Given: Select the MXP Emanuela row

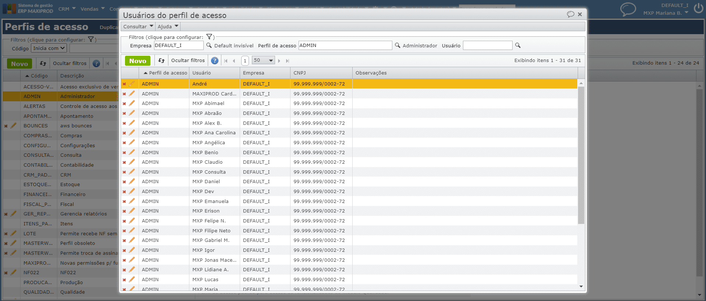Looking at the screenshot, I should click(x=349, y=201).
